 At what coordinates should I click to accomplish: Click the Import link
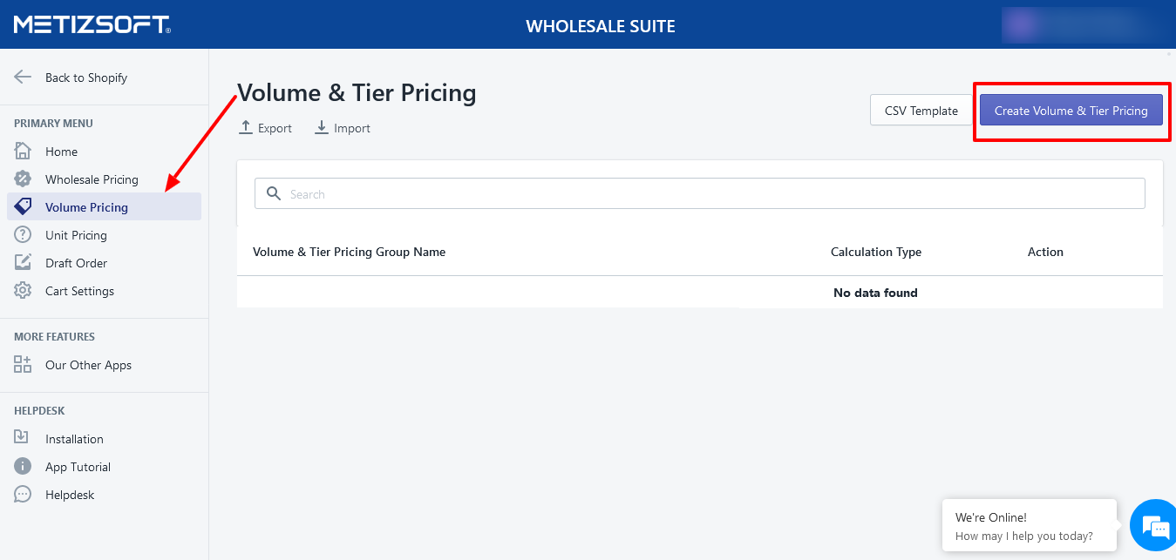(343, 128)
